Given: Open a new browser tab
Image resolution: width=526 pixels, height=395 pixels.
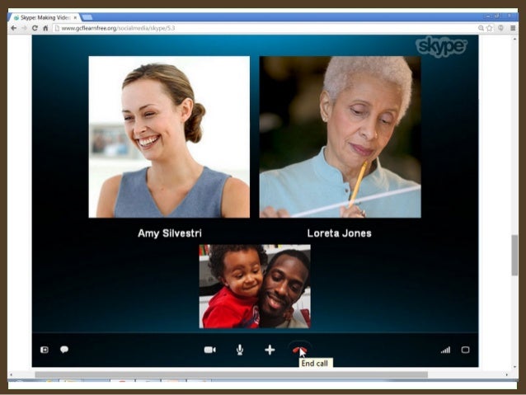Looking at the screenshot, I should (87, 17).
